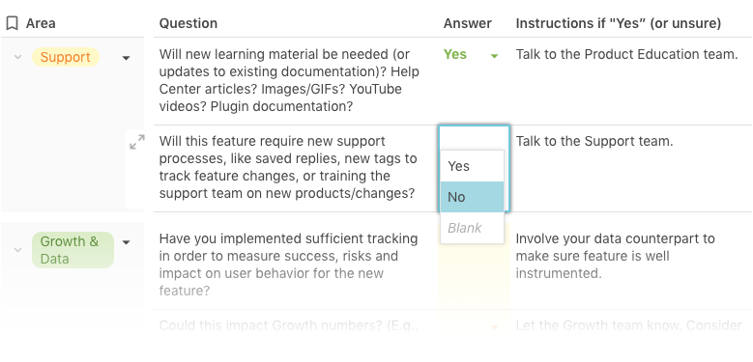Click the Growth & Data green tag
The height and width of the screenshot is (362, 753).
coord(72,250)
